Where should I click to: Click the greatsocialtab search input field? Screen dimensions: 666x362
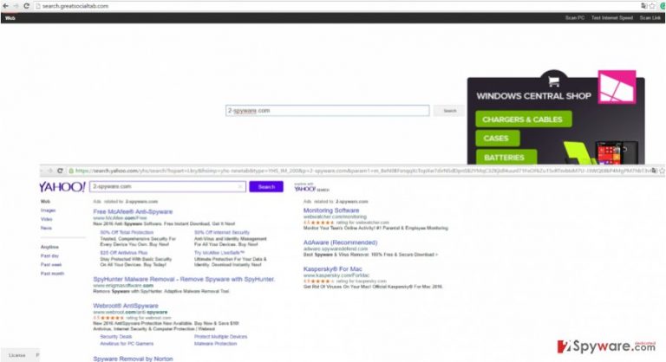pos(328,111)
